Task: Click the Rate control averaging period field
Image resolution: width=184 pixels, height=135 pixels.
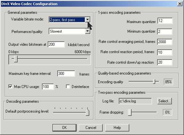Action: click(x=165, y=42)
